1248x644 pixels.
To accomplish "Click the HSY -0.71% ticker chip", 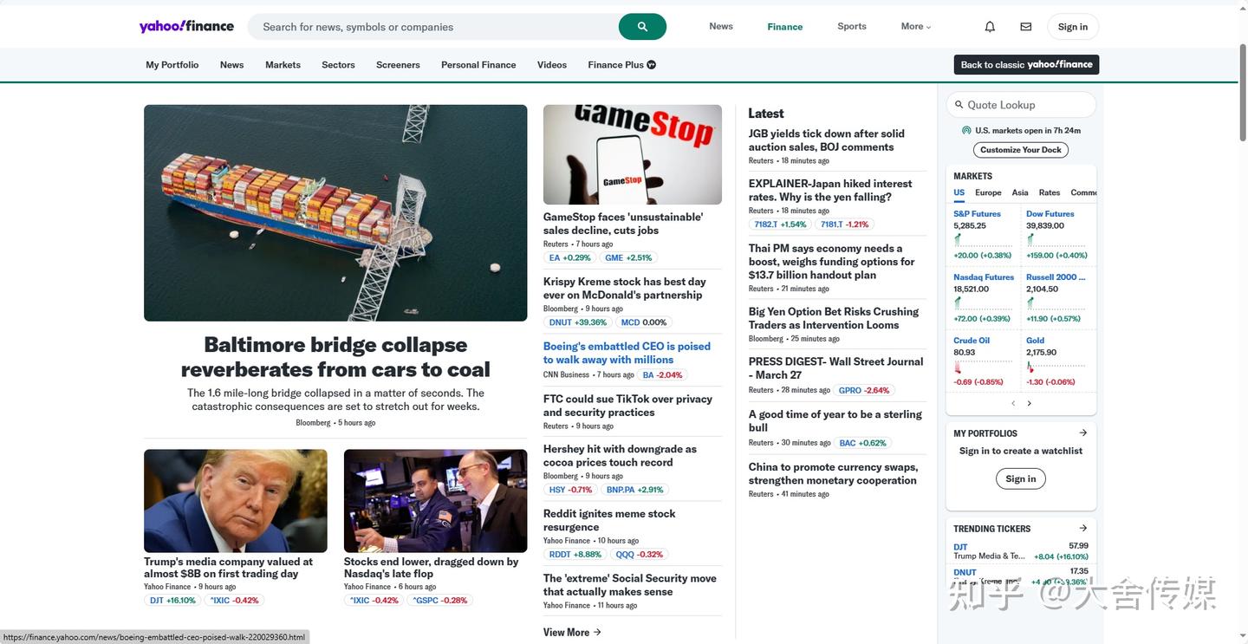I will click(x=570, y=490).
